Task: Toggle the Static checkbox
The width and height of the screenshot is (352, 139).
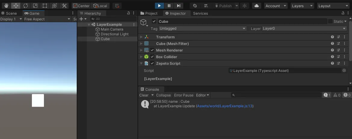Action: click(330, 22)
